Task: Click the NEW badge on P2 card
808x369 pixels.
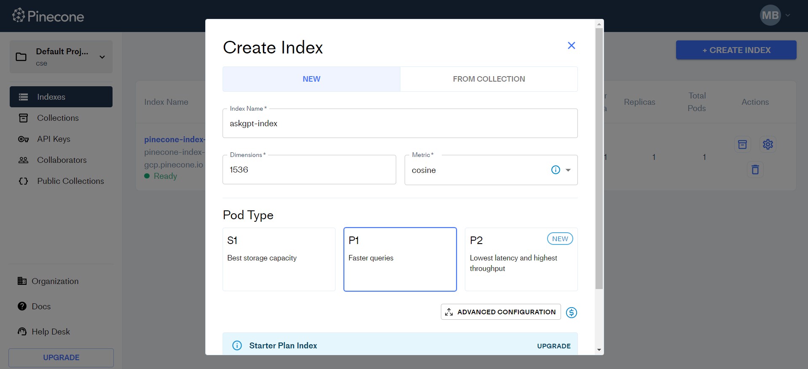Action: pos(560,239)
